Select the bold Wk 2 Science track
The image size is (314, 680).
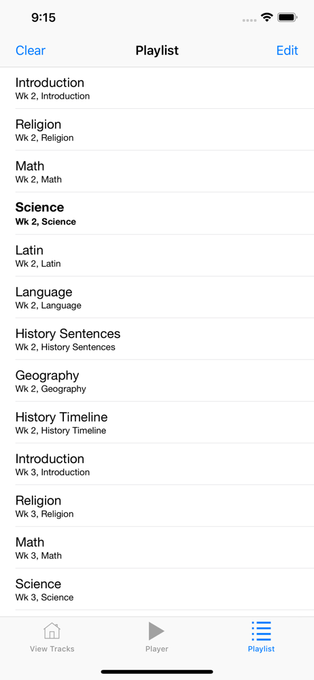(x=157, y=214)
